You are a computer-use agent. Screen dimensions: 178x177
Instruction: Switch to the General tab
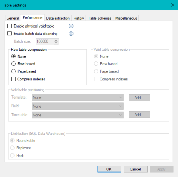(x=13, y=18)
